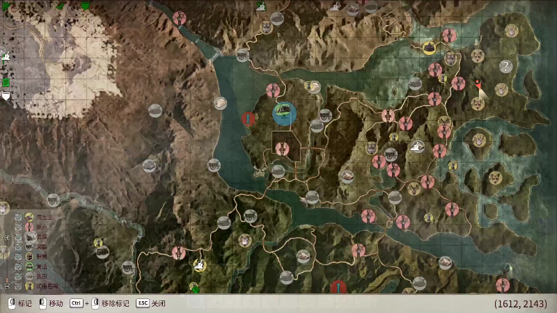Select white horse icon on eastern hills

point(417,147)
